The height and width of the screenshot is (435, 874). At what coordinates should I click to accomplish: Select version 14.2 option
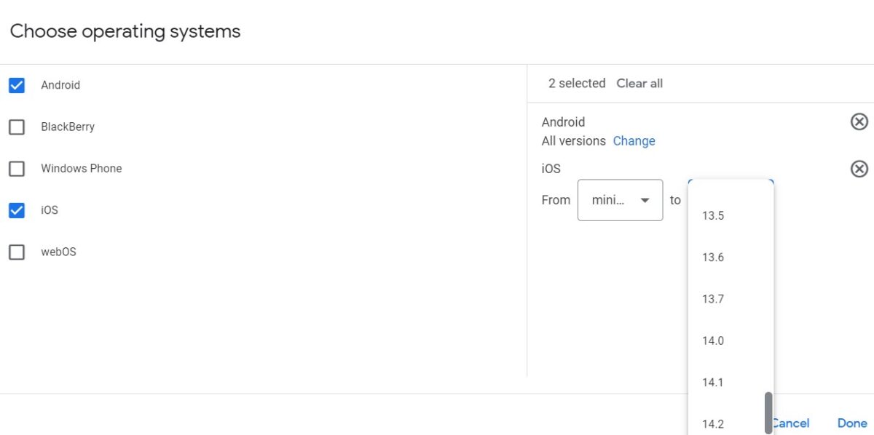coord(713,424)
